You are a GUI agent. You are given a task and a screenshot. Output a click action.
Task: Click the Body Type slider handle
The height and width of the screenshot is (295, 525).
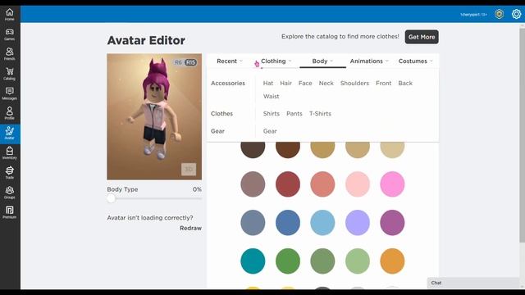(112, 198)
